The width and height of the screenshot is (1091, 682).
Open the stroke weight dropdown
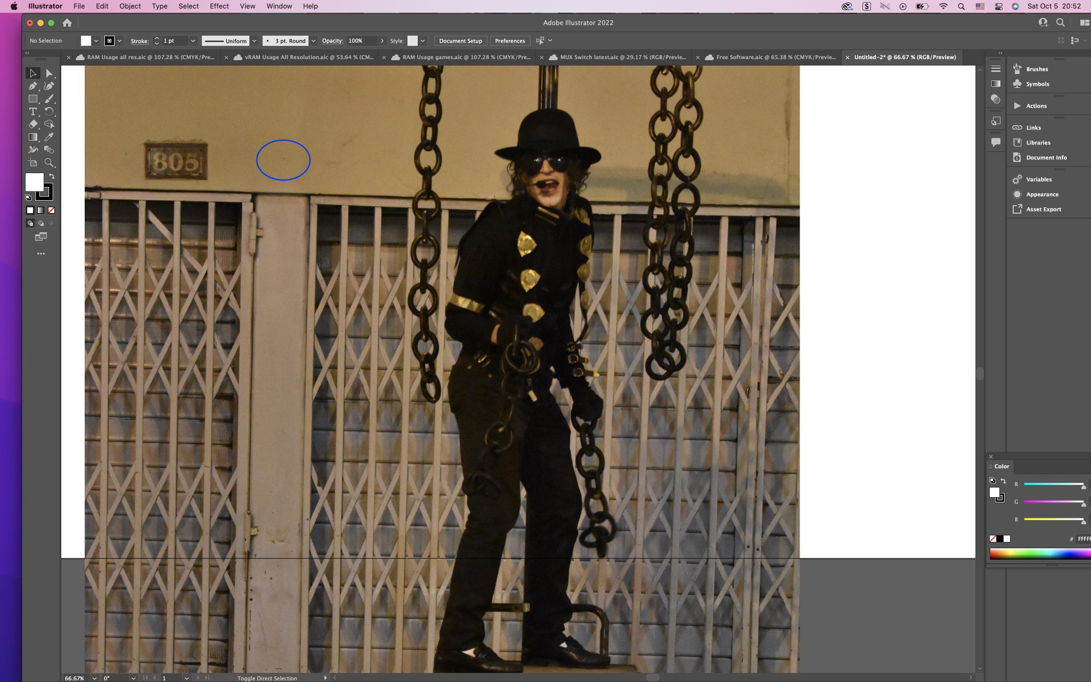click(x=193, y=40)
